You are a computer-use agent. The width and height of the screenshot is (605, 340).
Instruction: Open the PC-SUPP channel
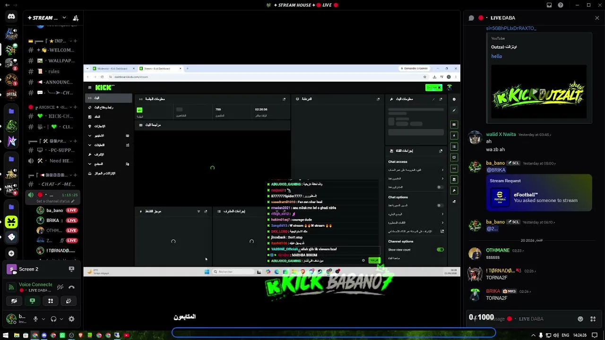click(x=53, y=150)
